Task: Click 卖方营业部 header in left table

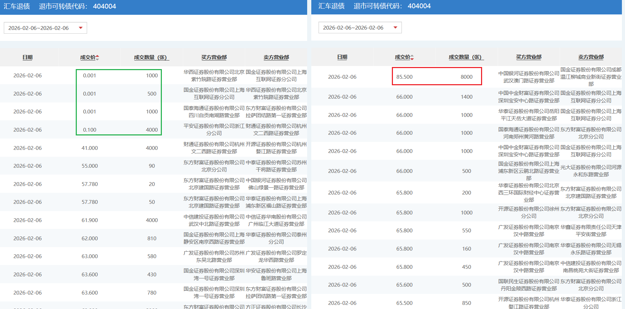Action: coord(276,57)
